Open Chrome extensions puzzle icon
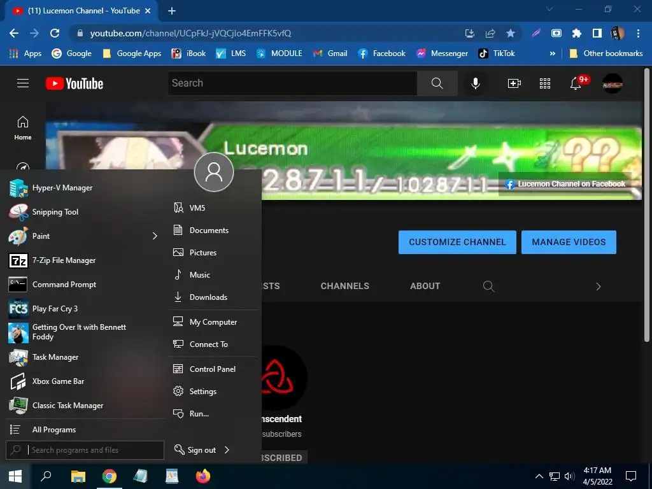652x489 pixels. pos(576,33)
